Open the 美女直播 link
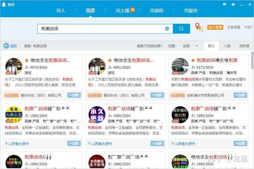 point(215,27)
